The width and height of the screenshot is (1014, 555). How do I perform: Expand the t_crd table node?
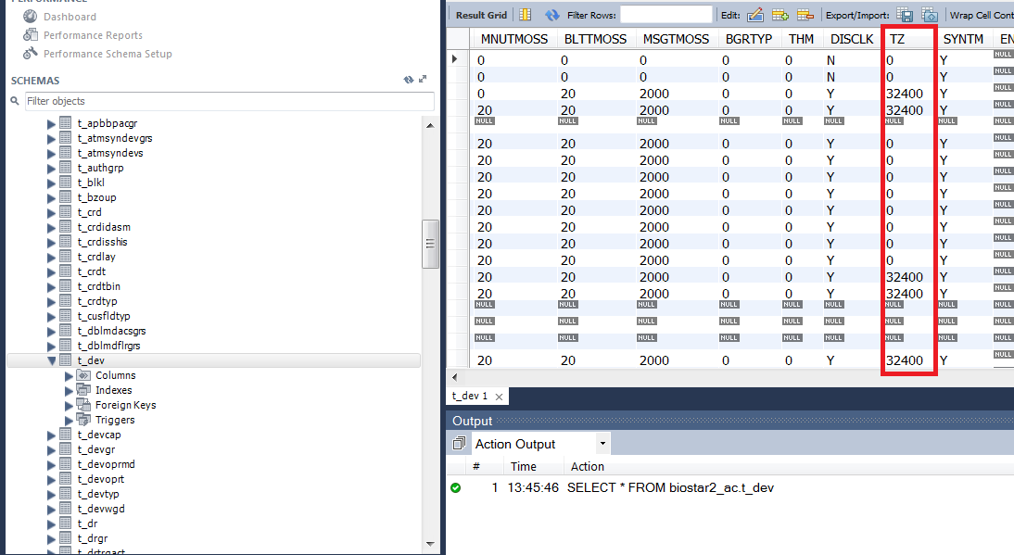[x=52, y=212]
